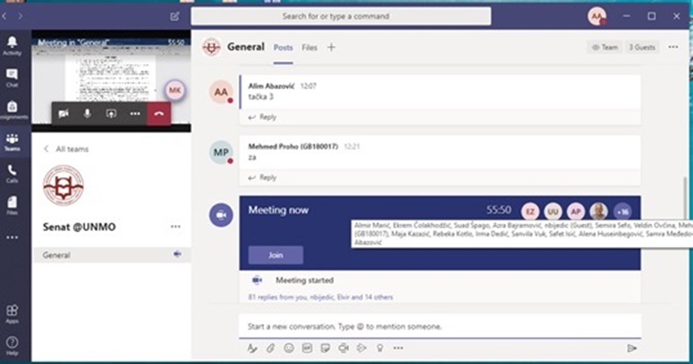
Task: Add a new tab with plus button
Action: [331, 47]
